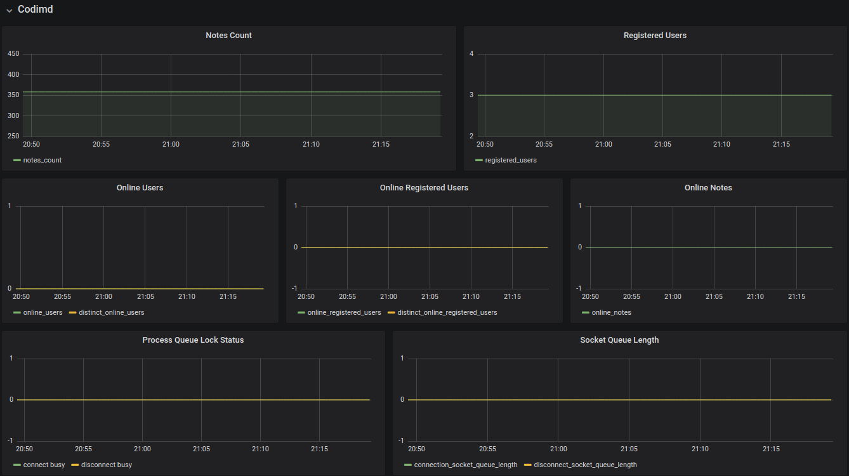Click the green swatch beside online_registered_users

301,313
